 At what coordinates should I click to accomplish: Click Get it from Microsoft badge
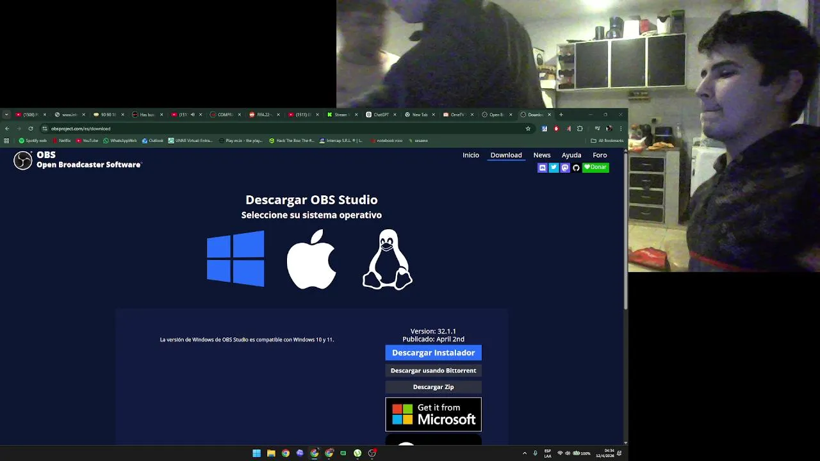click(433, 414)
